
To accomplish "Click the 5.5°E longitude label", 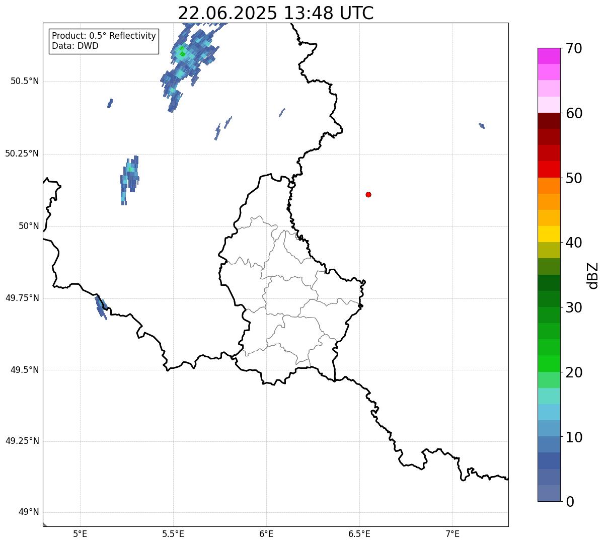I will tap(173, 533).
